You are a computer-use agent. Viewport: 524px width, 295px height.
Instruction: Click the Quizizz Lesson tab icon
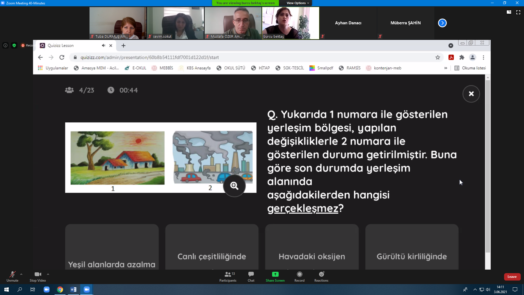point(42,45)
